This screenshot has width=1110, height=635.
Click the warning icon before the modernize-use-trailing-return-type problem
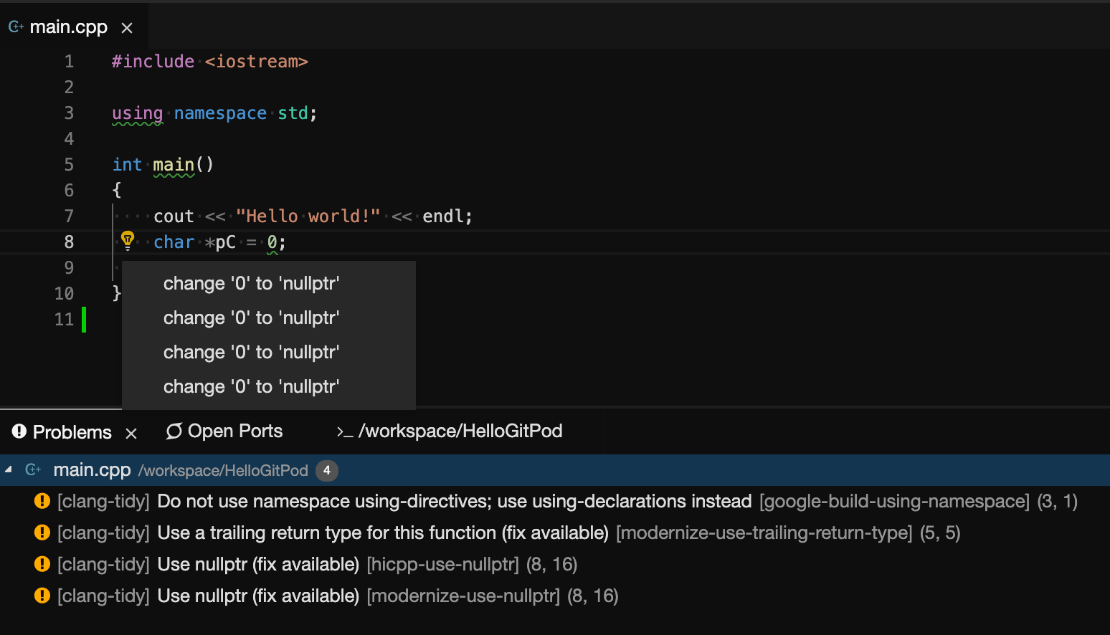coord(42,532)
